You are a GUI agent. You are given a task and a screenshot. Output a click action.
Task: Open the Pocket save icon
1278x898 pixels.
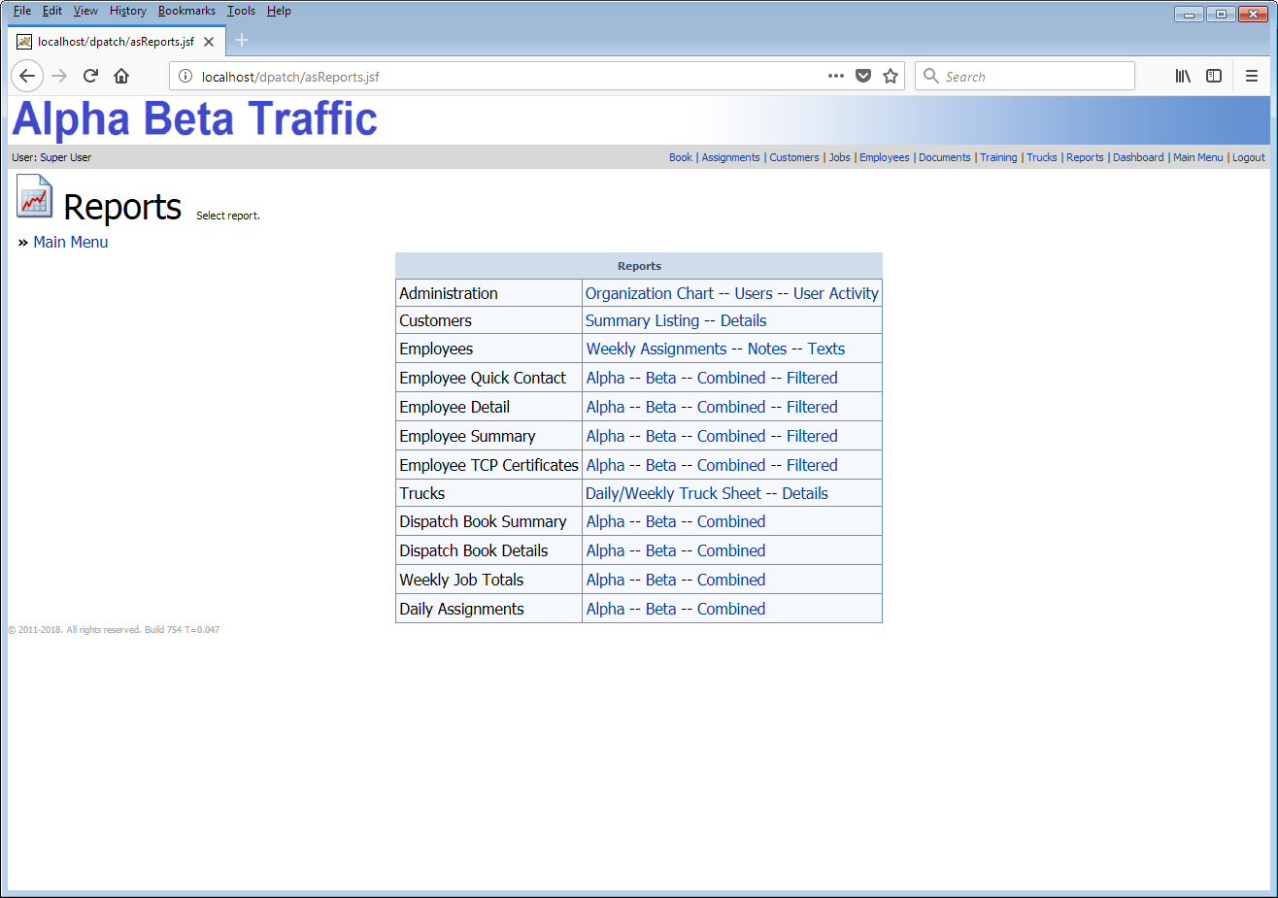pyautogui.click(x=863, y=76)
